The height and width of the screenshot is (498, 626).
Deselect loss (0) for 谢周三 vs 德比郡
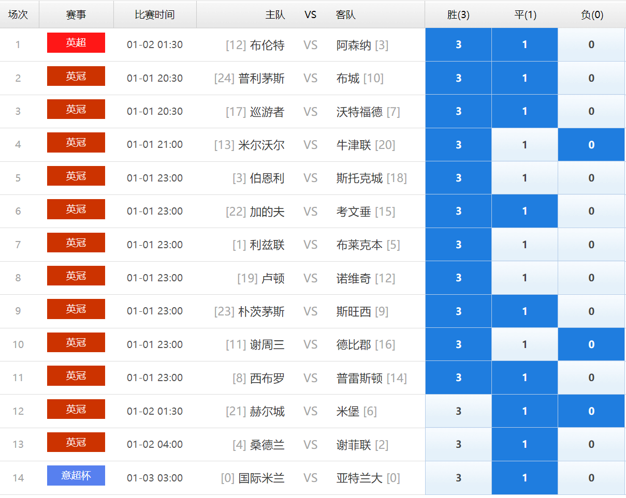(591, 344)
